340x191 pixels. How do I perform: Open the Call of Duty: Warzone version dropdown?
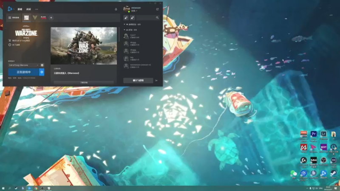click(24, 65)
